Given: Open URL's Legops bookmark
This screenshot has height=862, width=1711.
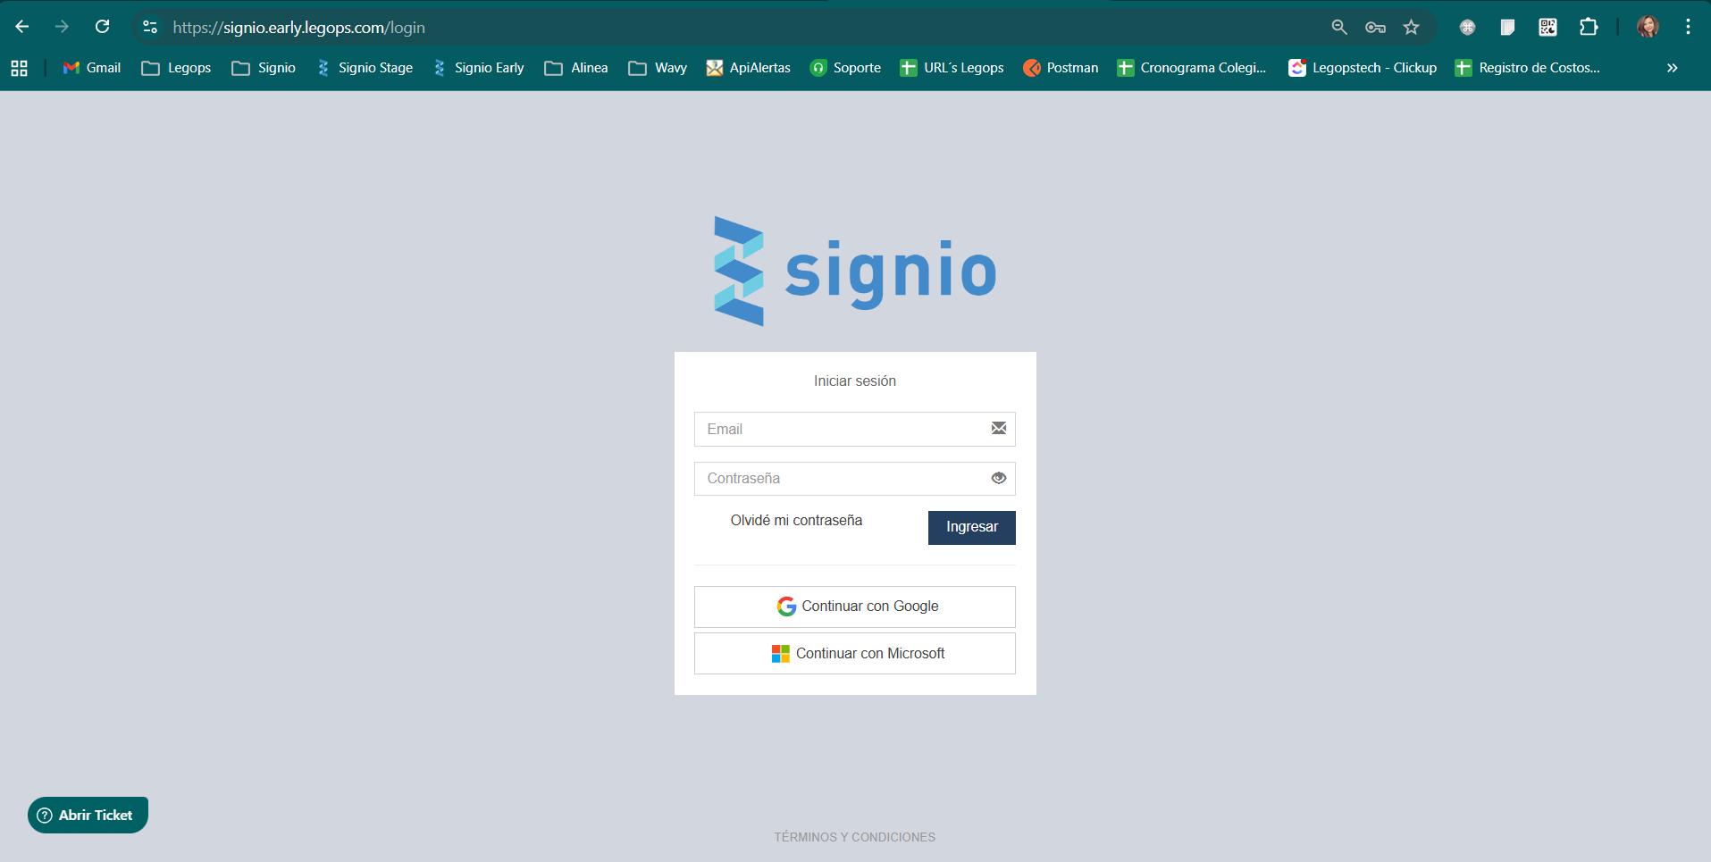Looking at the screenshot, I should 952,68.
